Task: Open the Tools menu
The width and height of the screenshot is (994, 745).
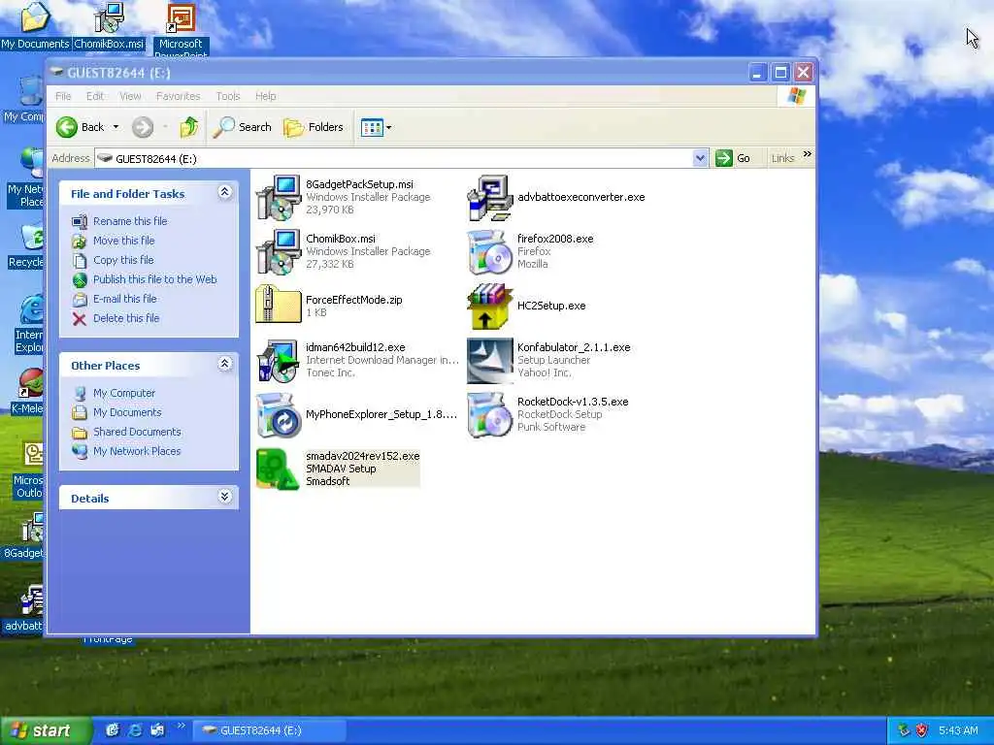Action: pyautogui.click(x=227, y=96)
